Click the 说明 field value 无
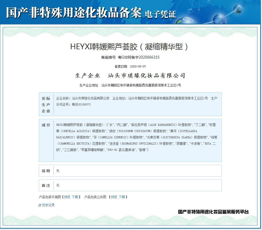262x230 pixels. 58,171
